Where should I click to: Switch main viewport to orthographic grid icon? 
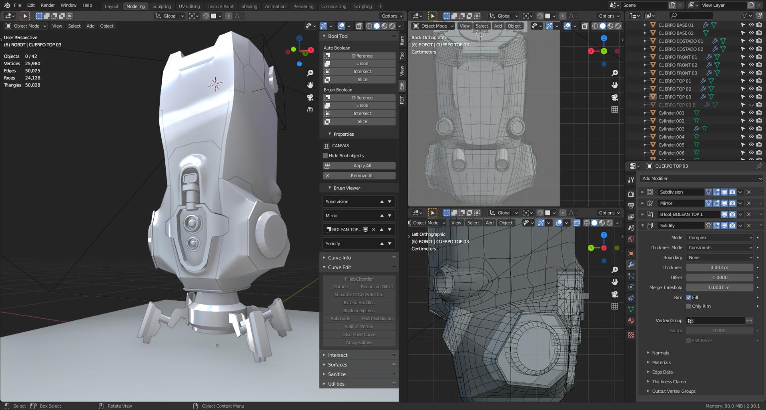pyautogui.click(x=310, y=109)
